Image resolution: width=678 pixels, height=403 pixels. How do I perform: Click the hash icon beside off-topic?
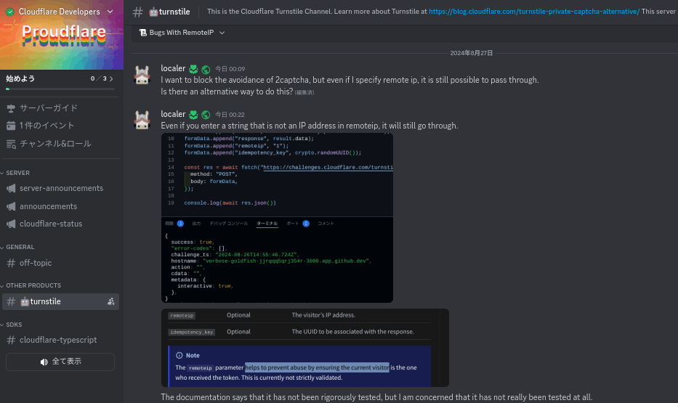[x=11, y=263]
